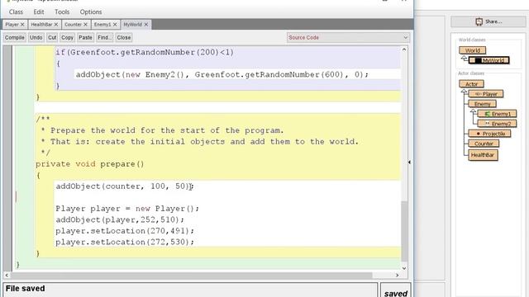The height and width of the screenshot is (297, 529).
Task: Switch to the Counter tab
Action: click(74, 25)
